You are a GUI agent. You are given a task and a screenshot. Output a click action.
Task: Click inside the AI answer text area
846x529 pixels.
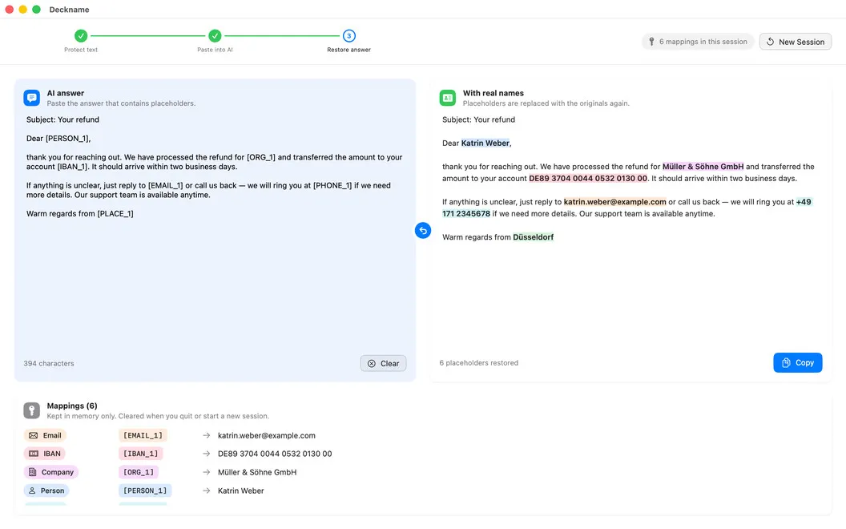tap(215, 232)
